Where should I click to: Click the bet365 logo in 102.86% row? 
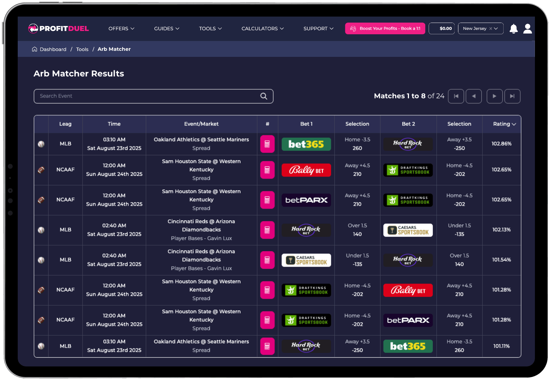coord(306,144)
